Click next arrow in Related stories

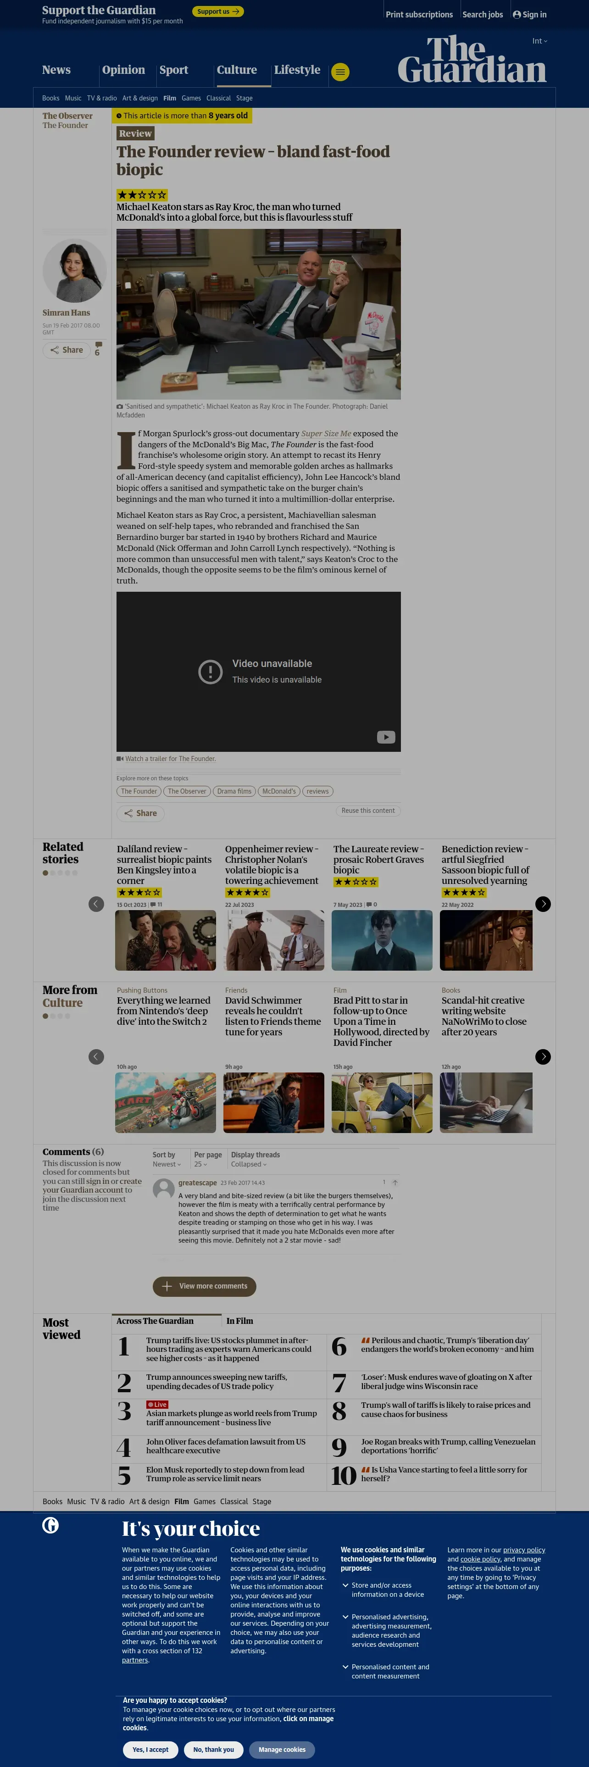click(543, 904)
